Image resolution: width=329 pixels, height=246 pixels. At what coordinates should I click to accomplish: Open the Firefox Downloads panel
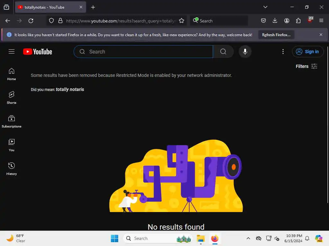pyautogui.click(x=275, y=21)
